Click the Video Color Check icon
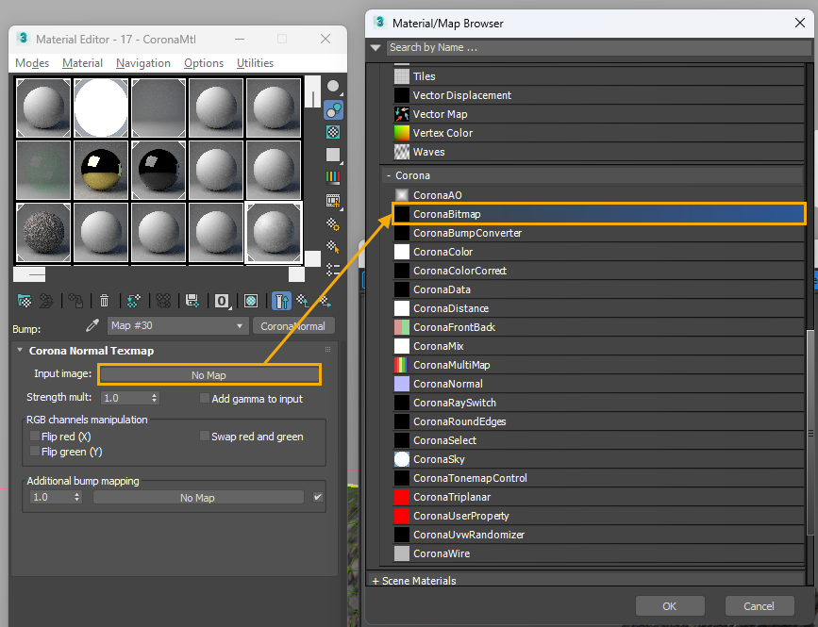 (333, 177)
